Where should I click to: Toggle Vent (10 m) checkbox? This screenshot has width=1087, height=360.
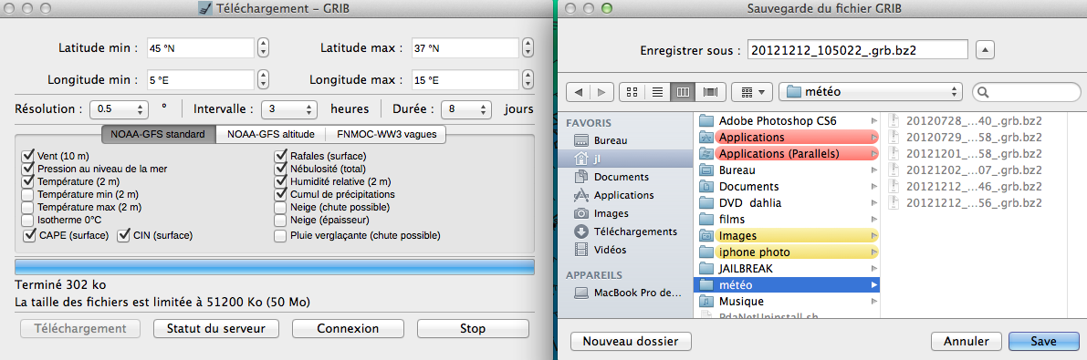point(27,156)
